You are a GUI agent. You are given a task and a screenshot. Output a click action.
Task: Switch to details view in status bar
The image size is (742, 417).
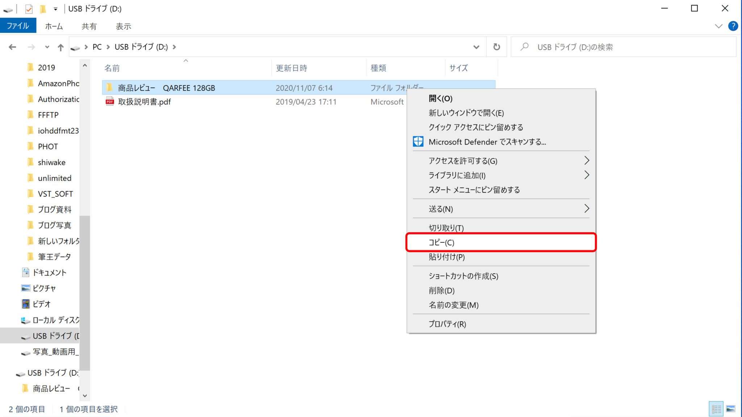(716, 409)
